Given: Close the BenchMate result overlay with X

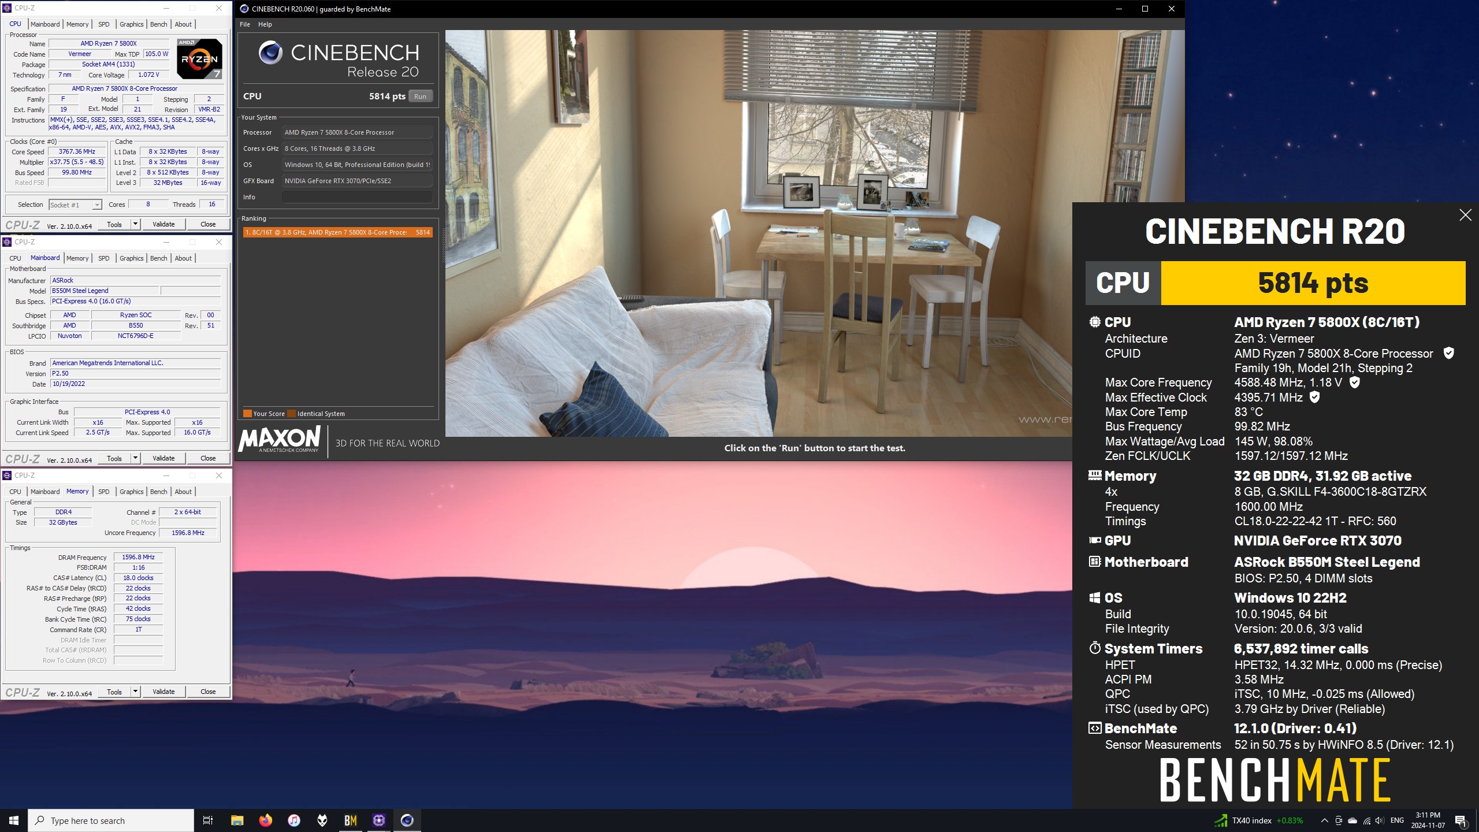Looking at the screenshot, I should point(1466,215).
